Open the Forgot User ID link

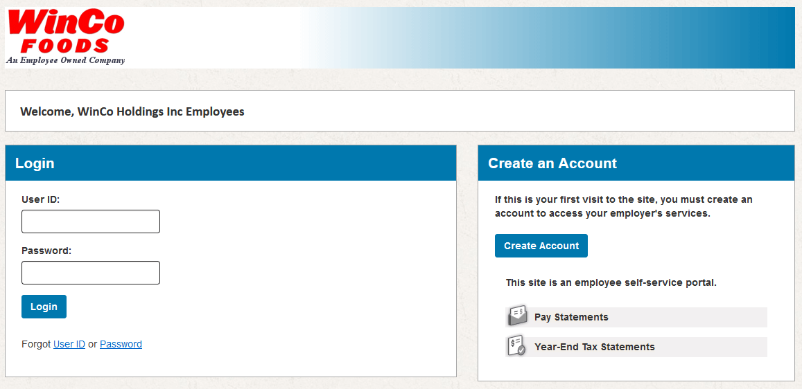click(69, 344)
